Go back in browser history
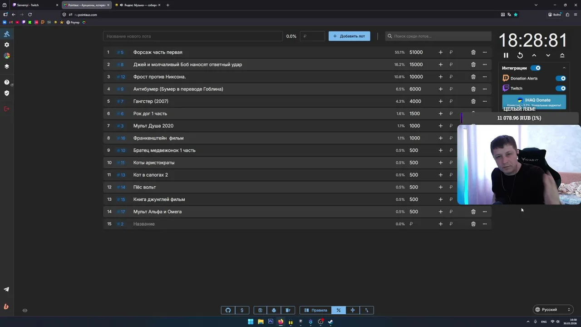581x327 pixels. tap(14, 15)
